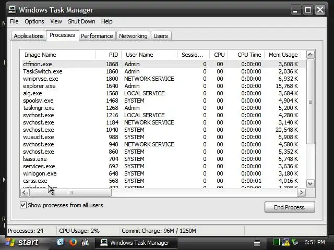Click the 20,548 K memory value
The height and width of the screenshot is (250, 334).
click(x=287, y=130)
